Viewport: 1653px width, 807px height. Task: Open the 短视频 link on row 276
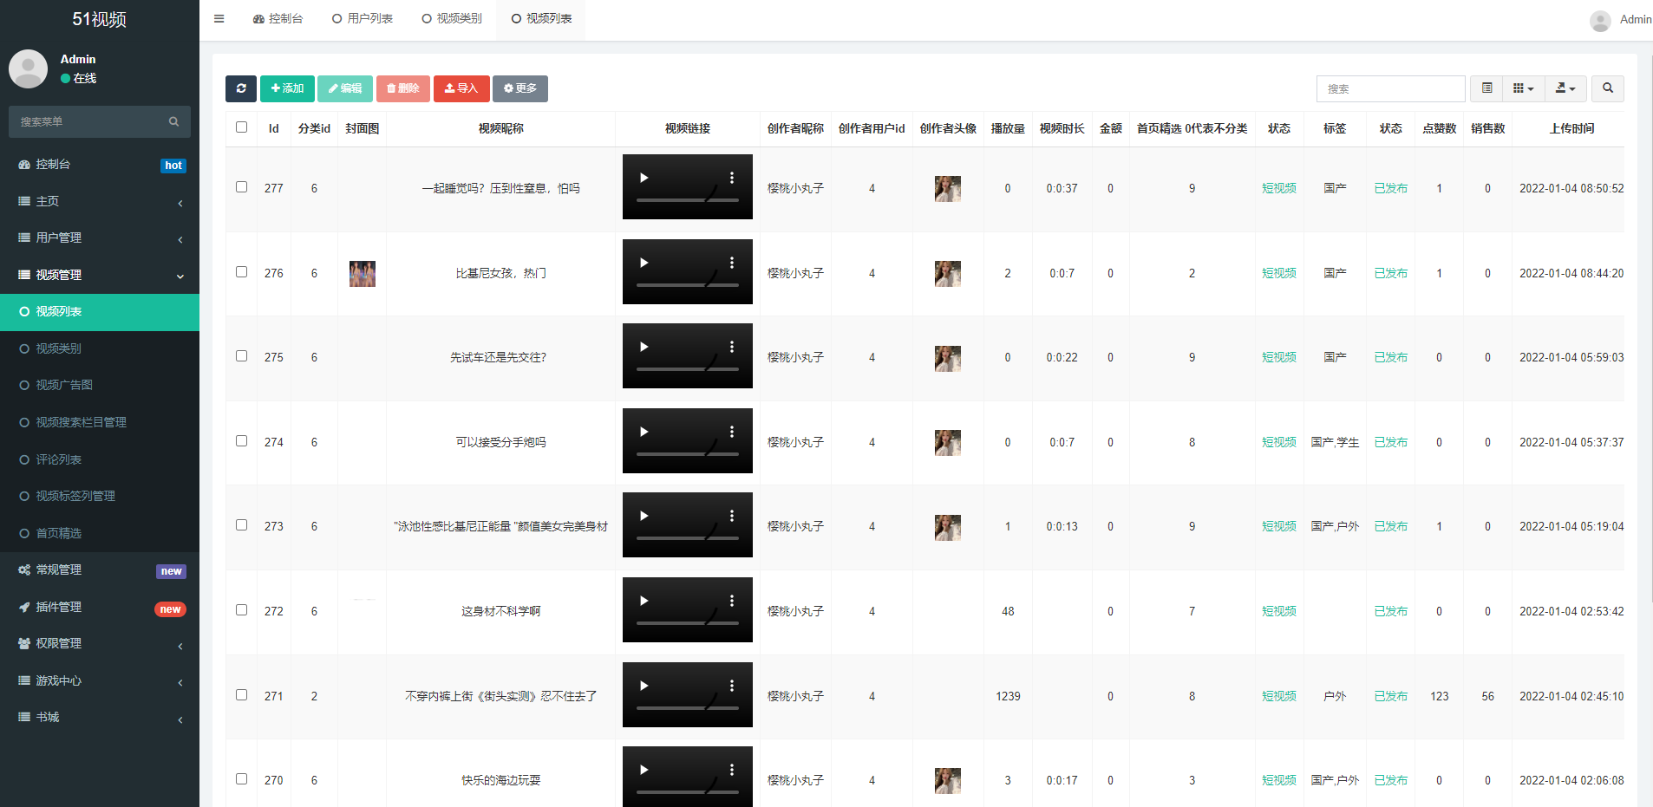coord(1278,272)
